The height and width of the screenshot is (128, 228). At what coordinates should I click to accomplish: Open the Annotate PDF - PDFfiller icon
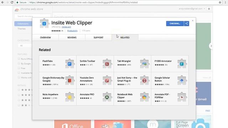click(182, 97)
